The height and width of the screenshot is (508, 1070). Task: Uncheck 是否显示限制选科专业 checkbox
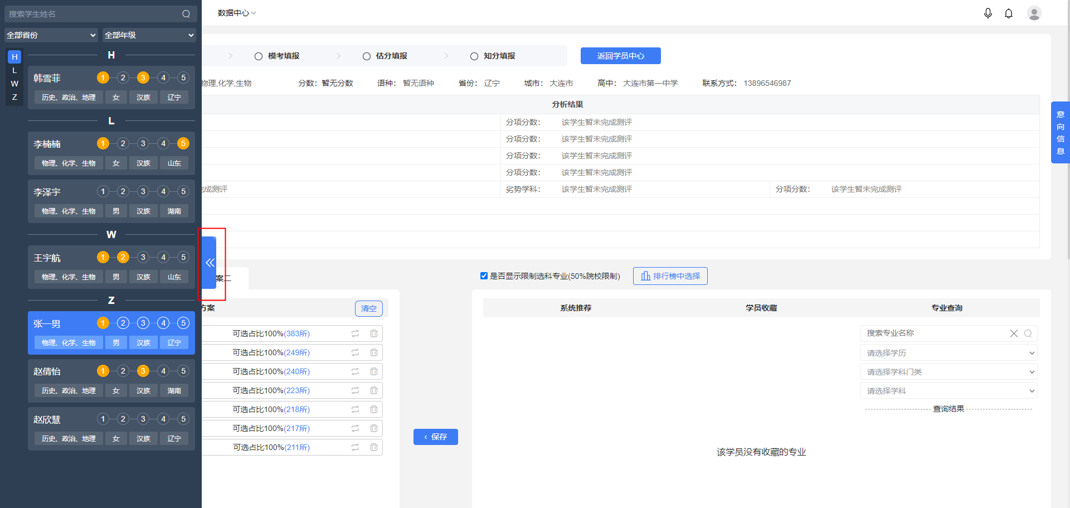coord(484,275)
